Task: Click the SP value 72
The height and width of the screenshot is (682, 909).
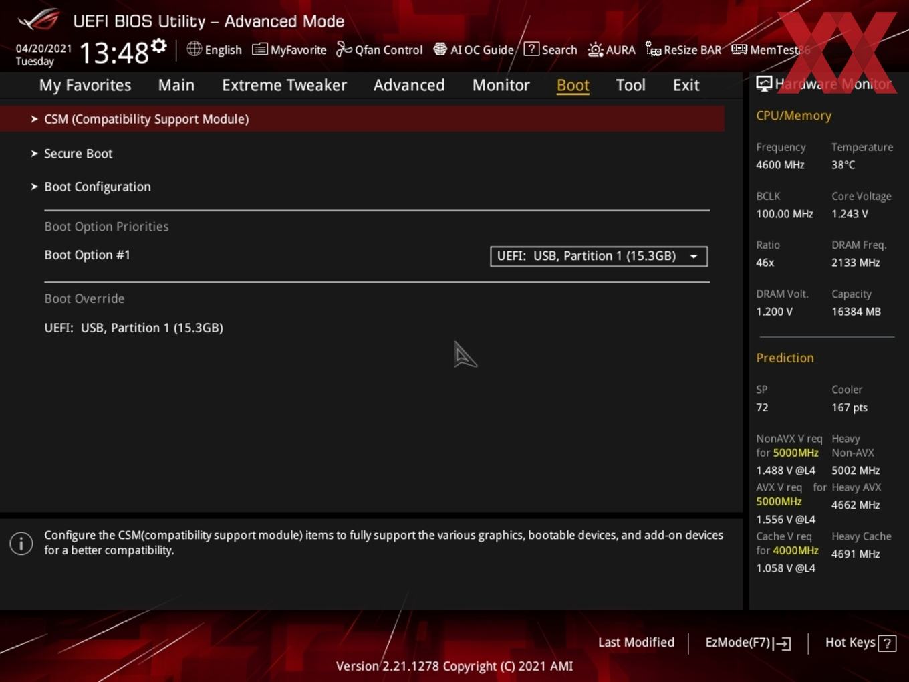Action: tap(762, 407)
